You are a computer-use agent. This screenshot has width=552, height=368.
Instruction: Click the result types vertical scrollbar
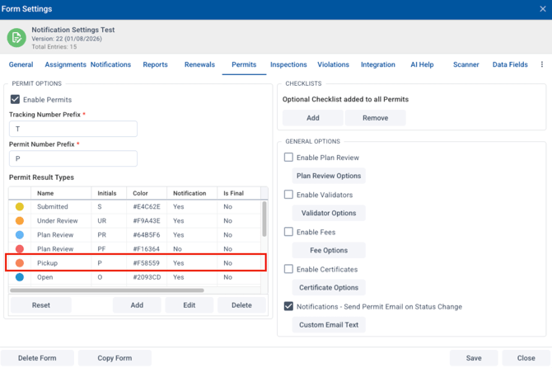tap(264, 217)
